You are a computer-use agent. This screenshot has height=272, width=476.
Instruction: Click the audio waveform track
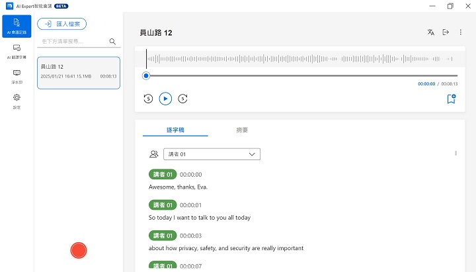[x=300, y=59]
